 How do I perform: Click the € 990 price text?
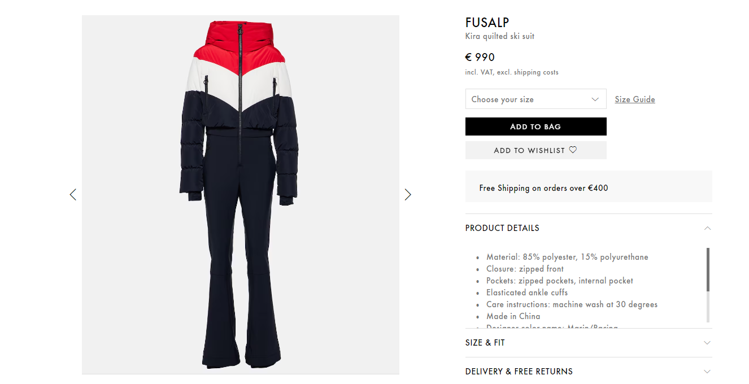(x=480, y=57)
